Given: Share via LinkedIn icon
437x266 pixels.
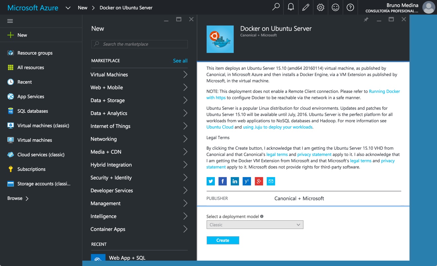Looking at the screenshot, I should (x=235, y=181).
